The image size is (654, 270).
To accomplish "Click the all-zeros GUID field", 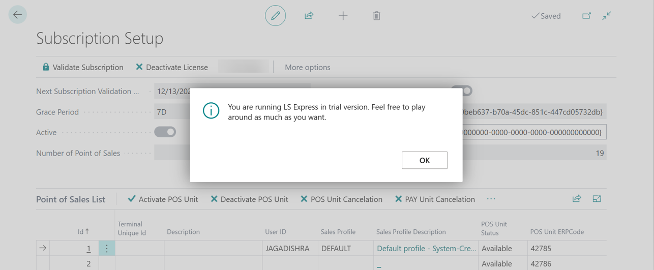I will point(534,132).
